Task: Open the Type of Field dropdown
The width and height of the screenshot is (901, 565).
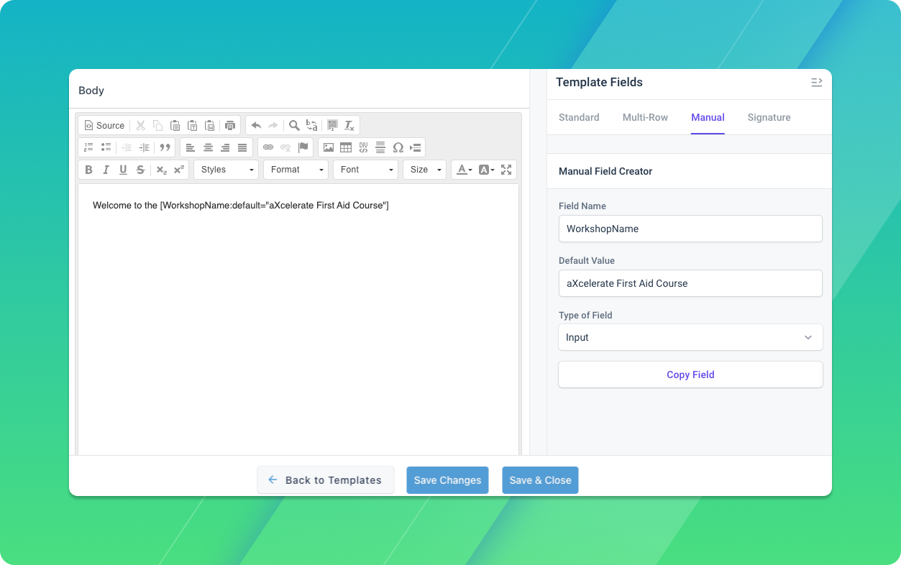Action: click(690, 337)
